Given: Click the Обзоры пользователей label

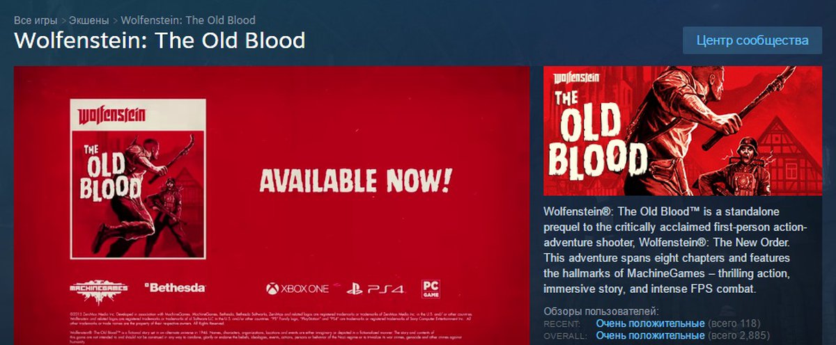Looking at the screenshot, I should point(601,311).
